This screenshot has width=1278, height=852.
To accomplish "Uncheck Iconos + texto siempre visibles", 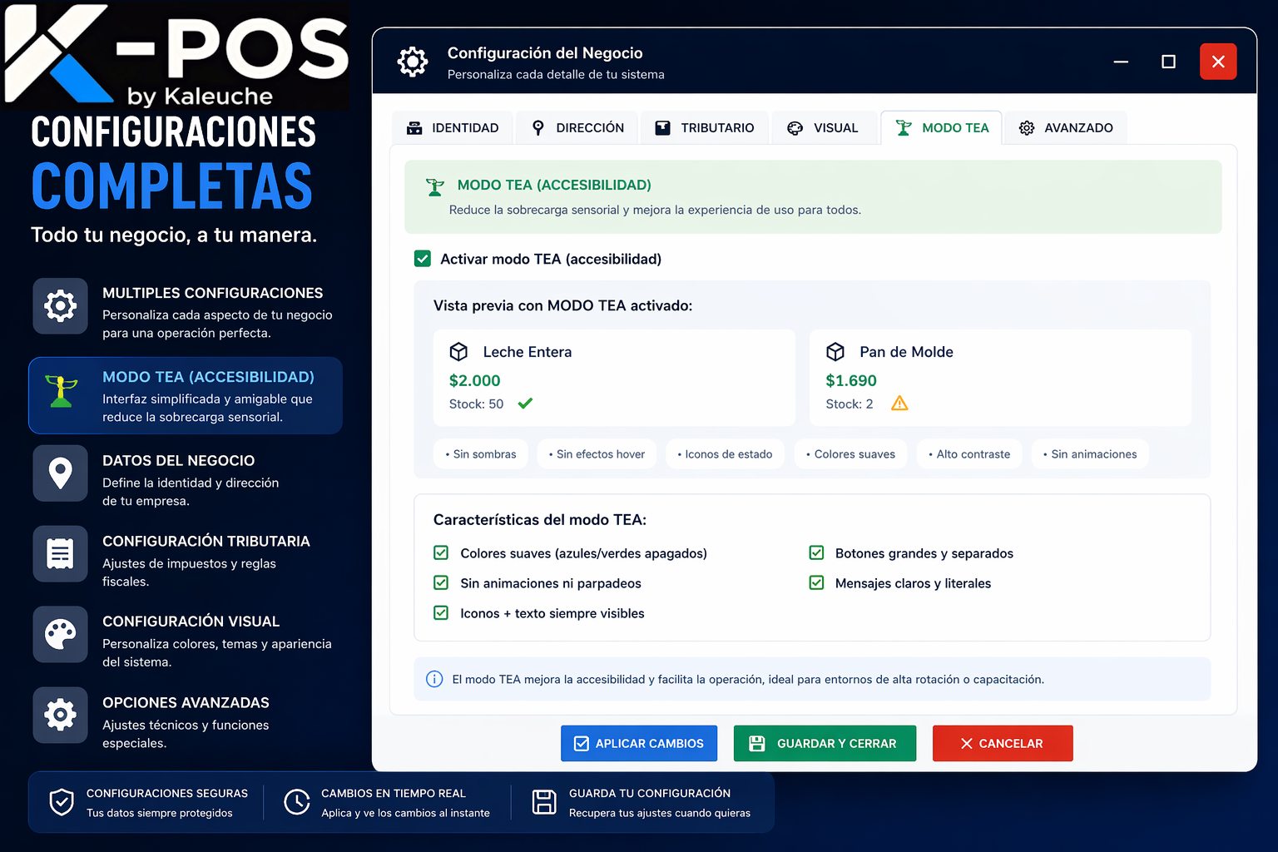I will [x=441, y=613].
